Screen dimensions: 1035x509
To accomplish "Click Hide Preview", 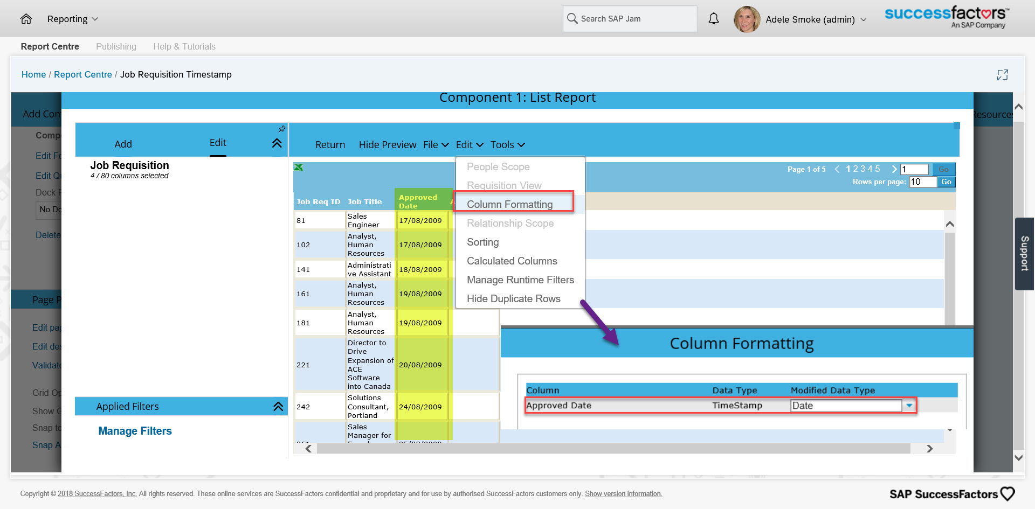I will click(x=388, y=145).
